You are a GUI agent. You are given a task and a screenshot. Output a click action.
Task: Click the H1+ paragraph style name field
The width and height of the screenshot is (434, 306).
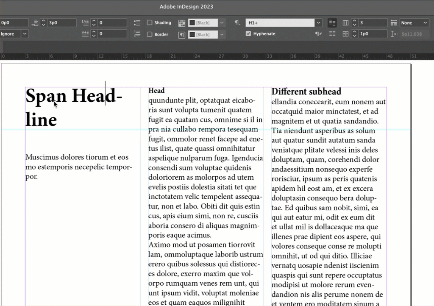pyautogui.click(x=280, y=23)
